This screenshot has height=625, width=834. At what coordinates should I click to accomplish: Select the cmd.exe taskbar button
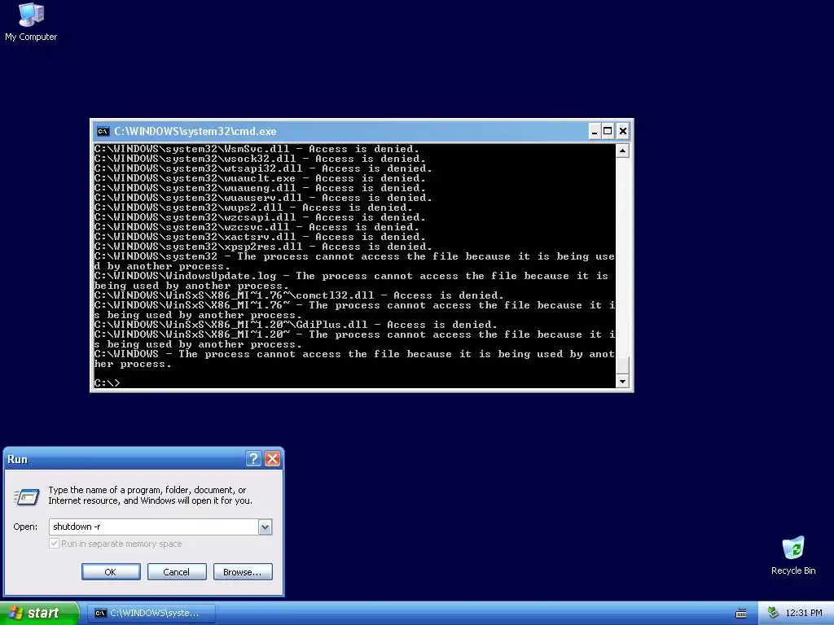151,614
